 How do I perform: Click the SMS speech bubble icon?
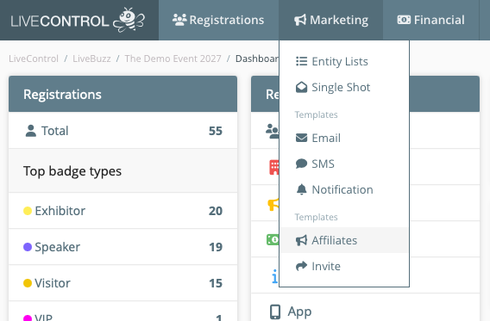click(x=301, y=164)
